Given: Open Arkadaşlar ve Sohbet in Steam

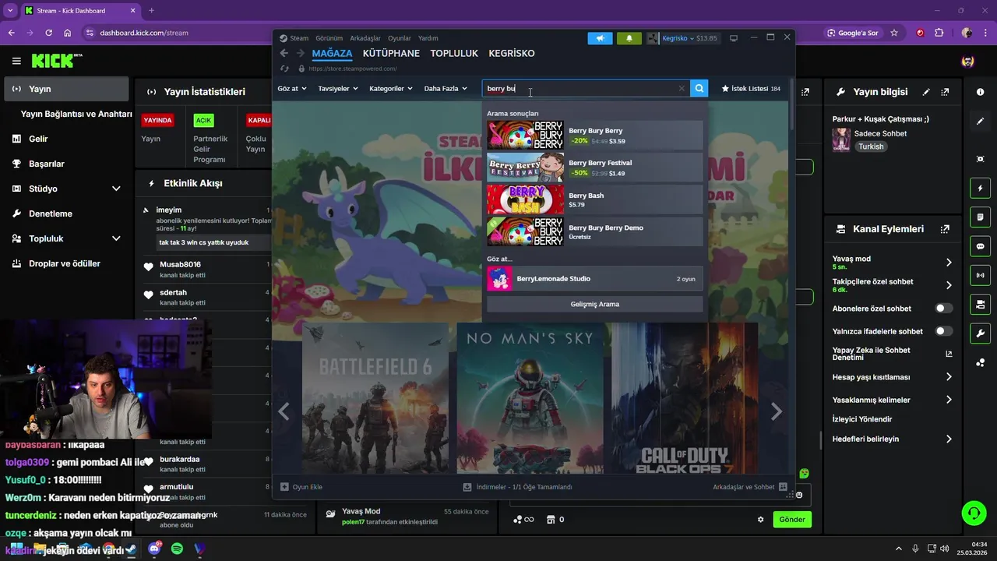Looking at the screenshot, I should click(749, 487).
